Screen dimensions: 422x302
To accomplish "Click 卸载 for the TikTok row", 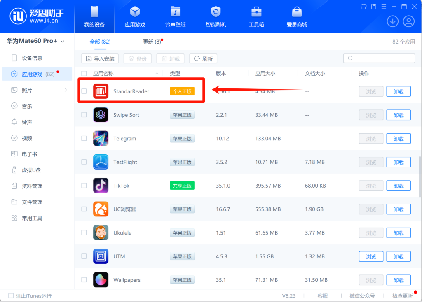I will (x=399, y=186).
